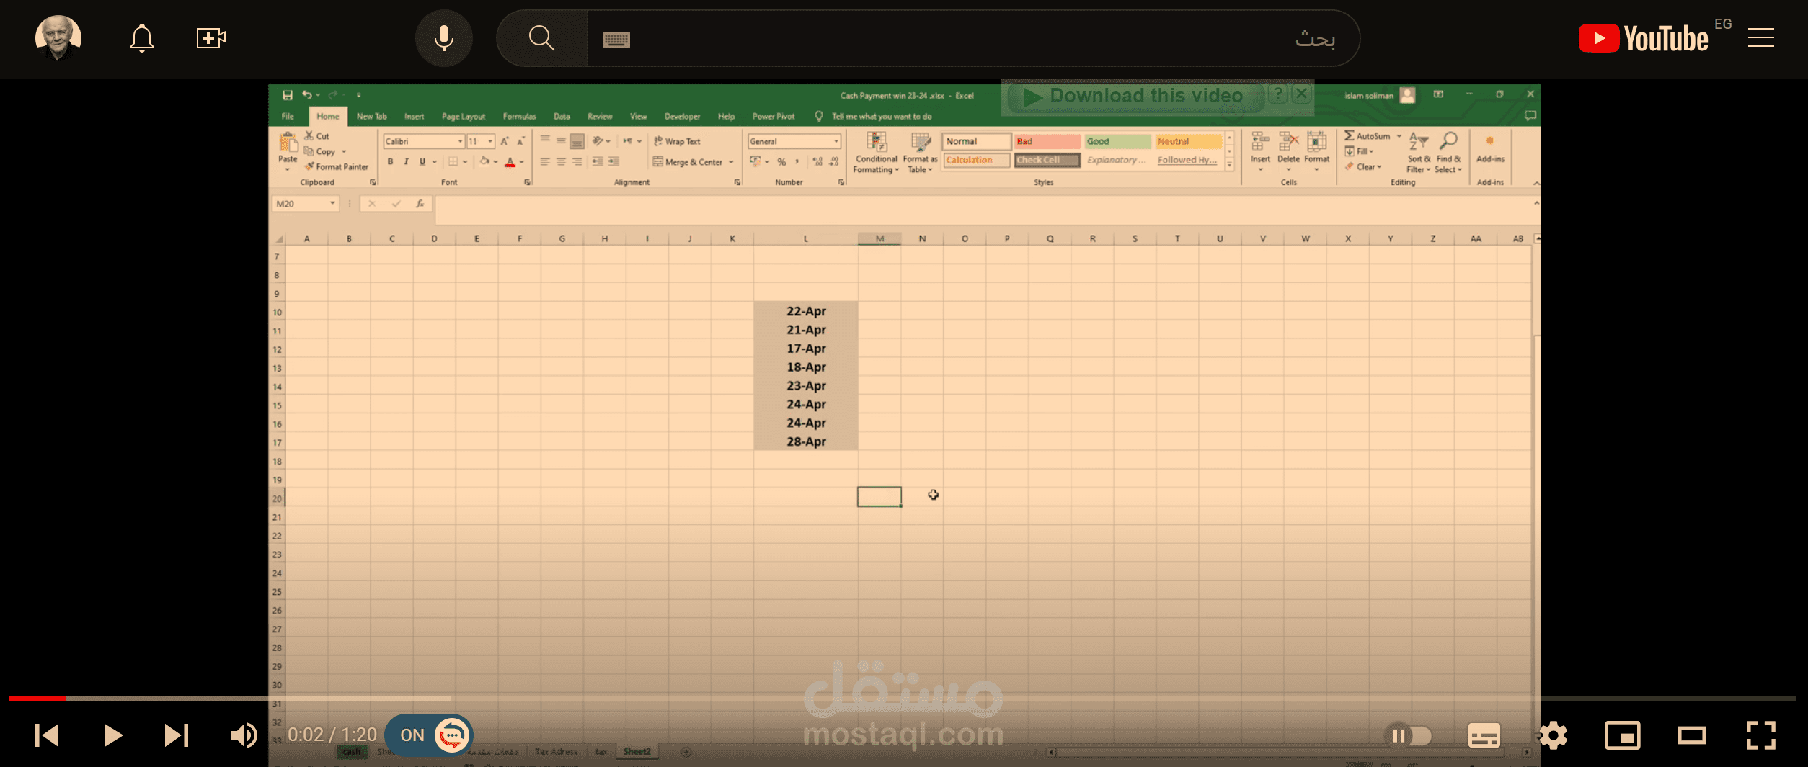
Task: Switch to the Formulas tab
Action: click(x=519, y=116)
